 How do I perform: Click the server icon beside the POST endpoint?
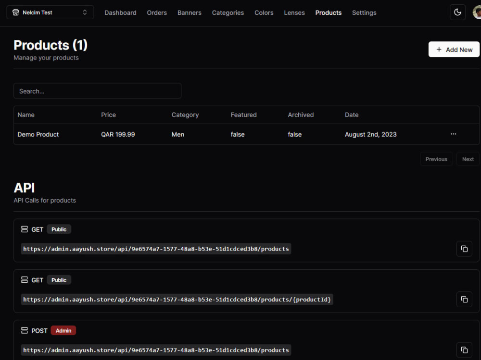[x=25, y=330]
